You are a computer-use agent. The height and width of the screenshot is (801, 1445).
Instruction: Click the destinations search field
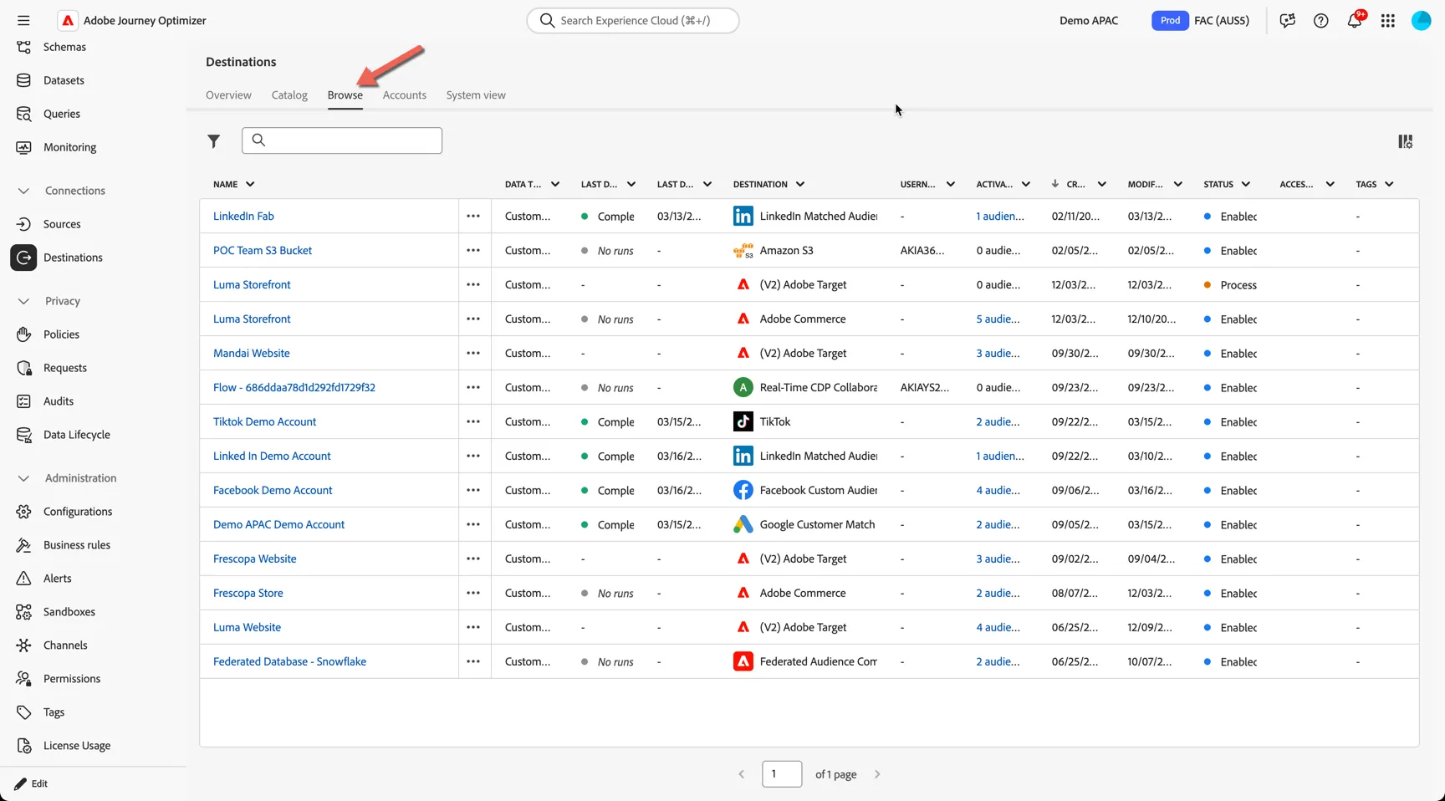(x=342, y=140)
